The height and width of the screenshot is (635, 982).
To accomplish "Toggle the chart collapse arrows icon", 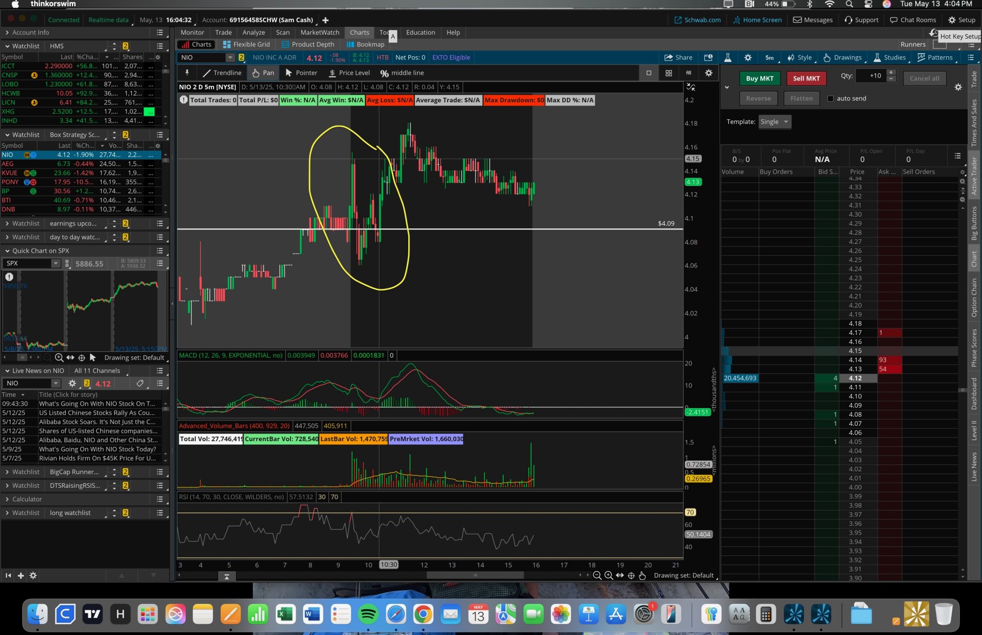I will [691, 87].
